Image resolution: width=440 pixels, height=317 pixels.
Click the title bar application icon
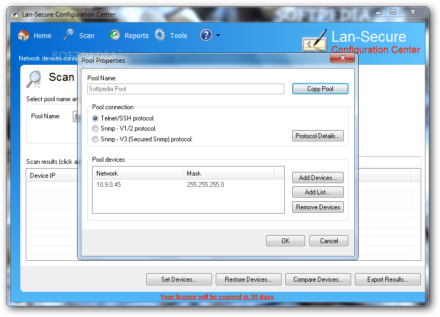[x=15, y=14]
